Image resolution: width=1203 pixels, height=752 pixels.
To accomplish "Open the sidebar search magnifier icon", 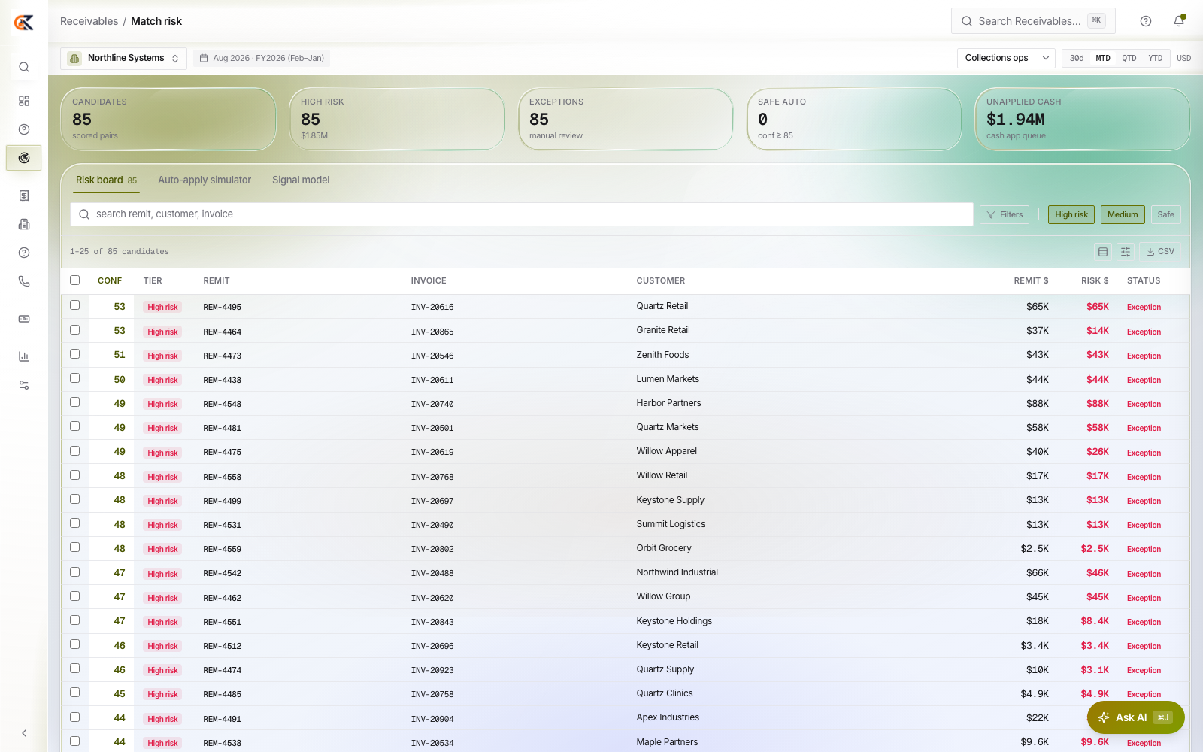I will point(24,67).
